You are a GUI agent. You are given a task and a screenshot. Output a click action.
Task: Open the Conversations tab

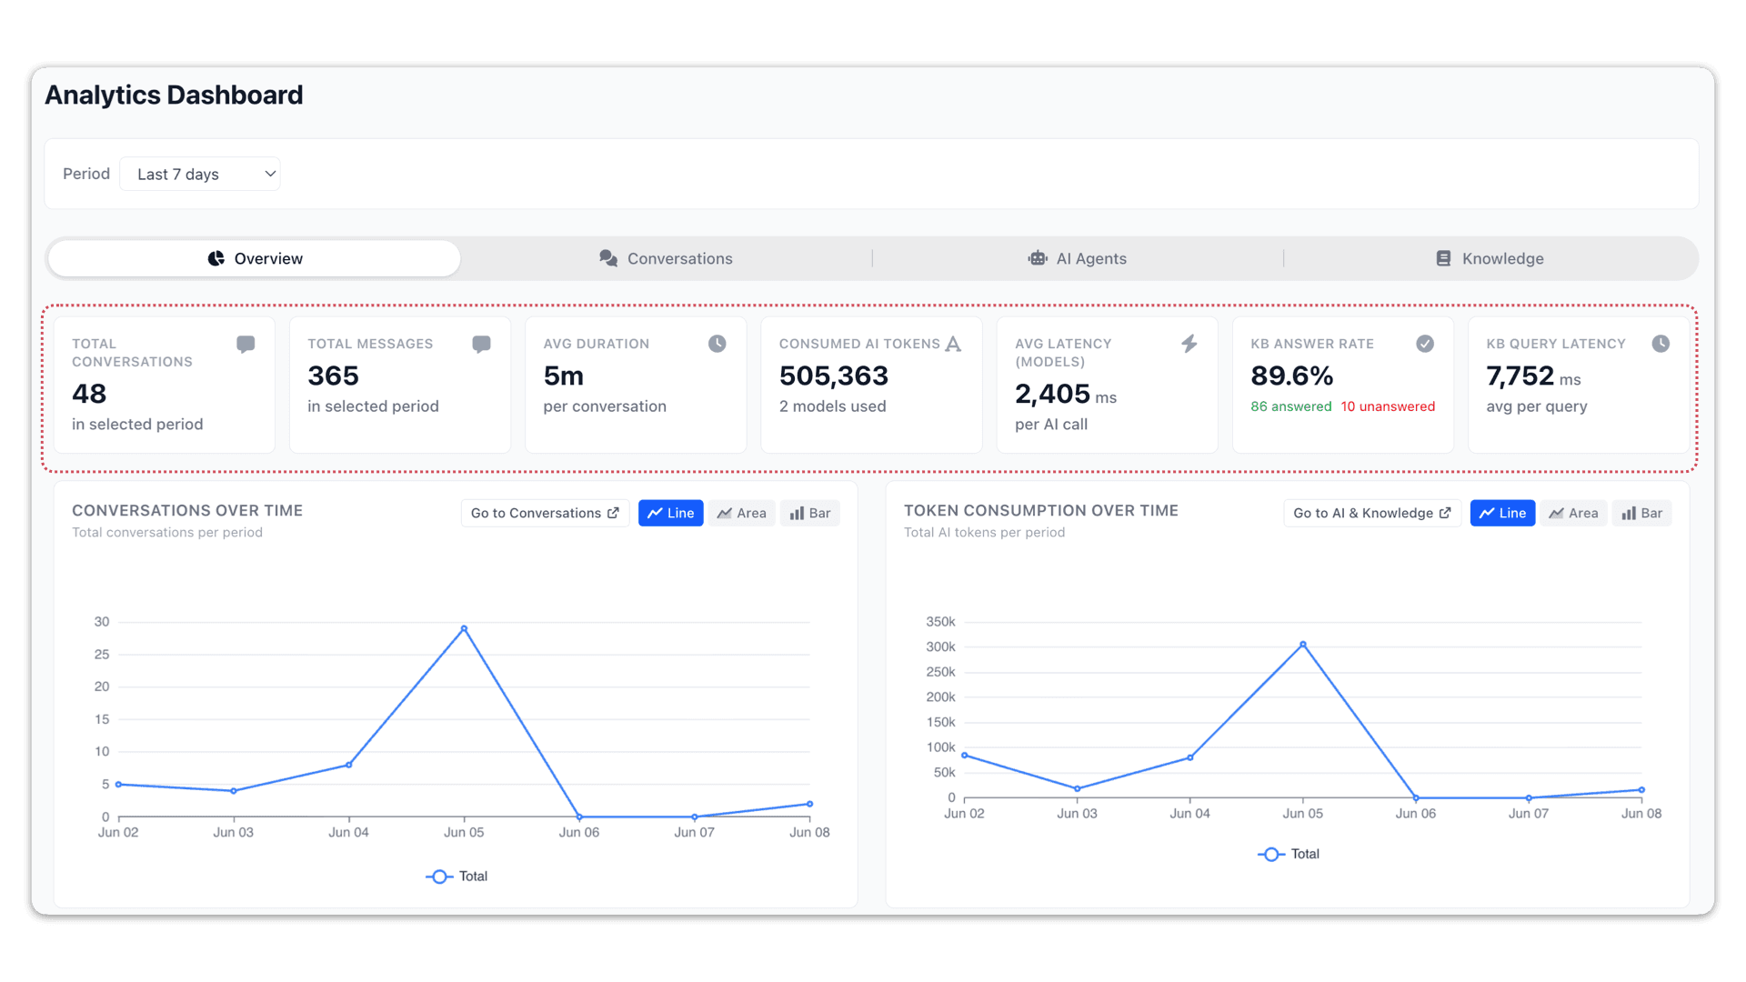pos(666,258)
